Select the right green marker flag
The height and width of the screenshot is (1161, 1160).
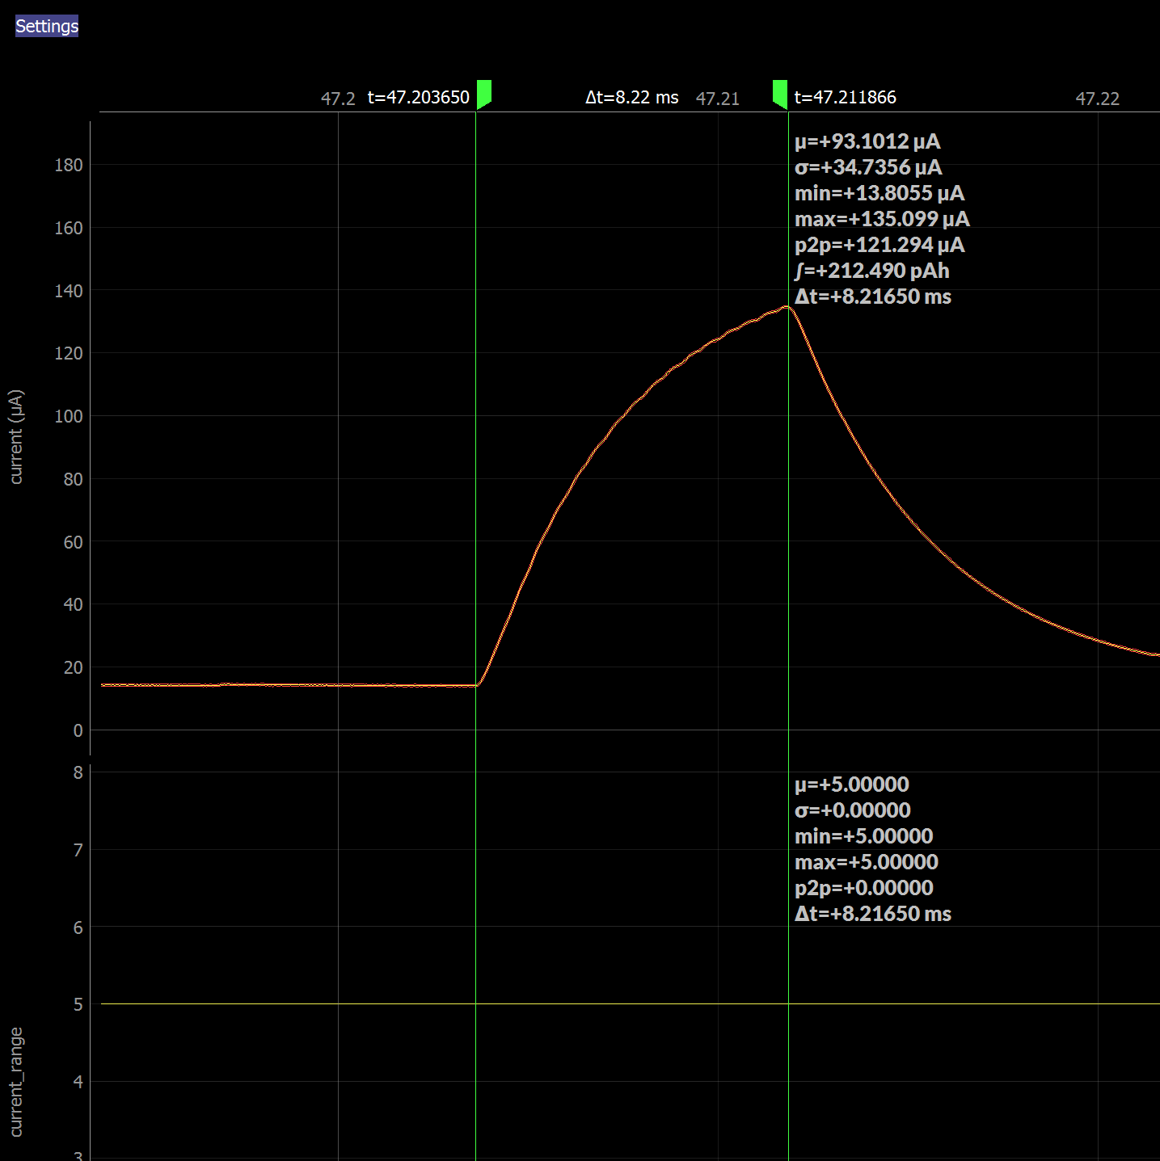pos(780,93)
